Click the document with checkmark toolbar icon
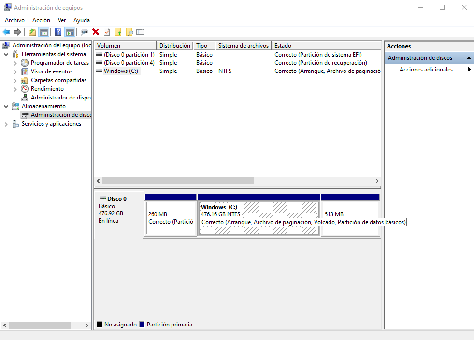Screen dimensions: 474x340 pyautogui.click(x=107, y=32)
